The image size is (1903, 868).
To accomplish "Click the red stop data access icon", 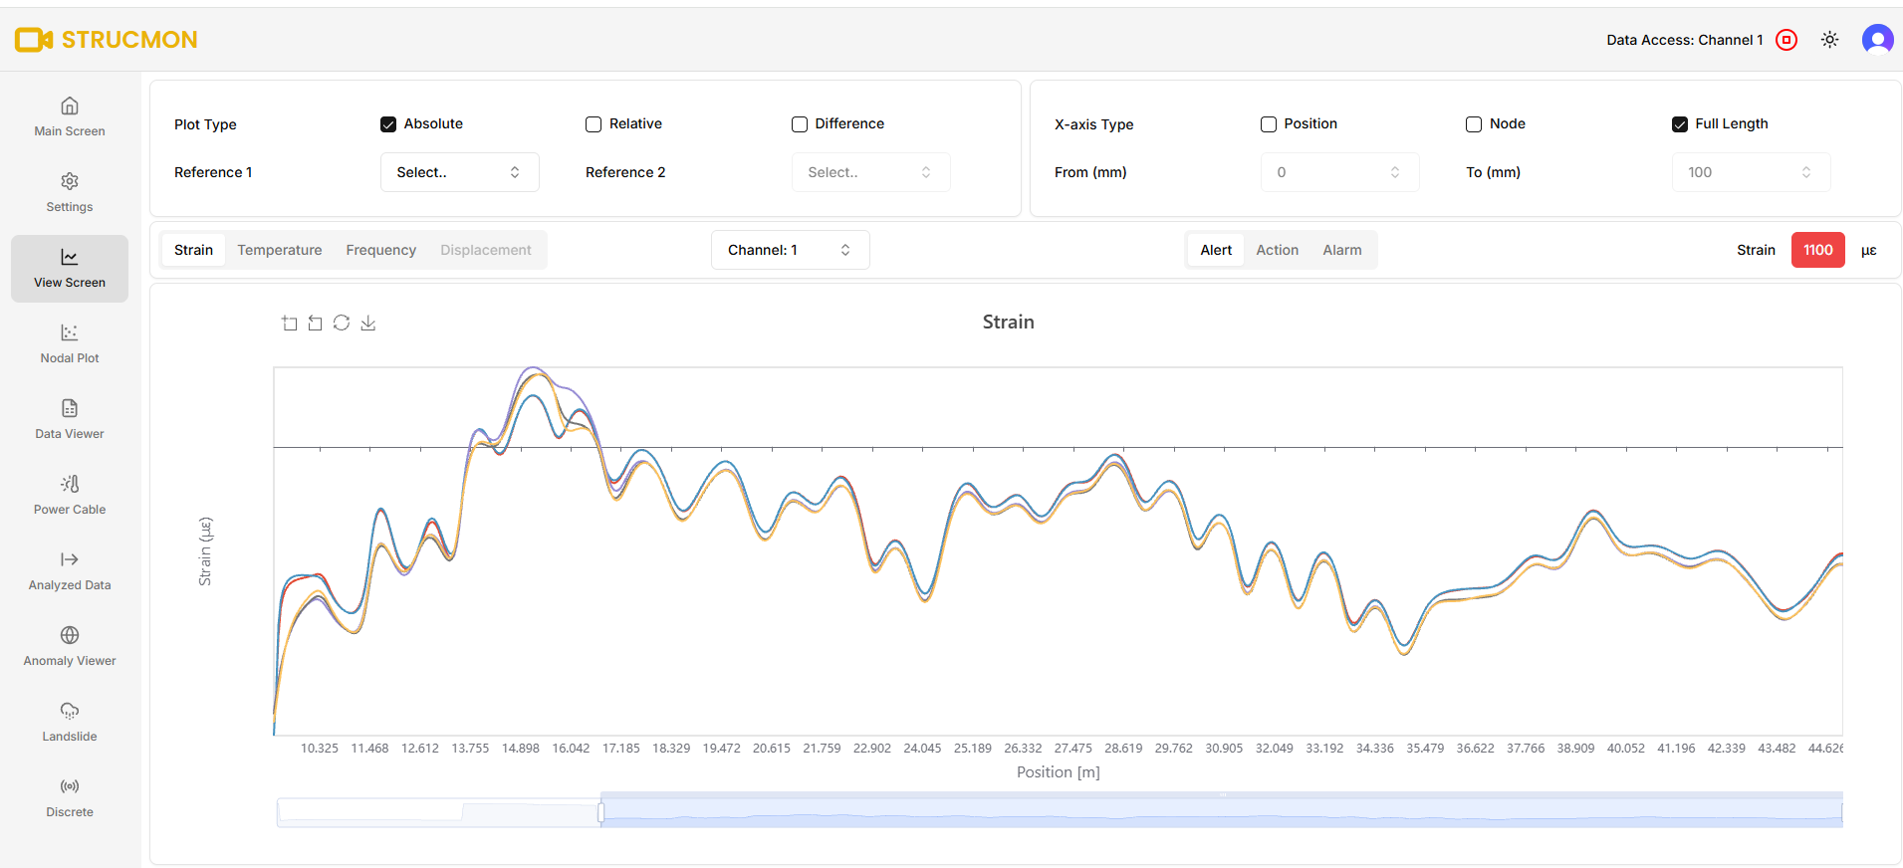I will (1786, 40).
